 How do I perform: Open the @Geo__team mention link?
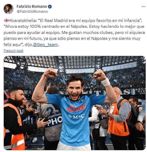pos(45,45)
